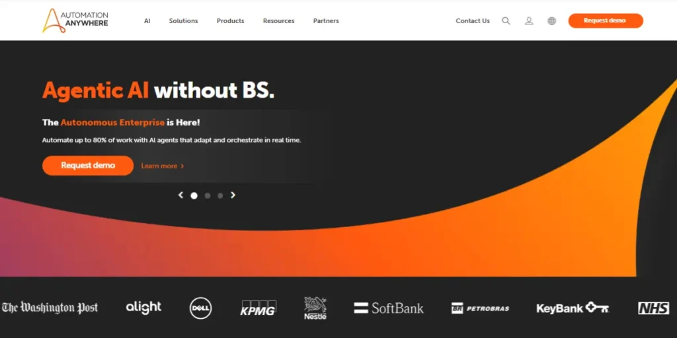677x338 pixels.
Task: Follow the Learn more link
Action: pyautogui.click(x=162, y=166)
